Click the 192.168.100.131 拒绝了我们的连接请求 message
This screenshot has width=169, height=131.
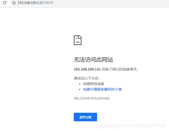pyautogui.click(x=106, y=69)
